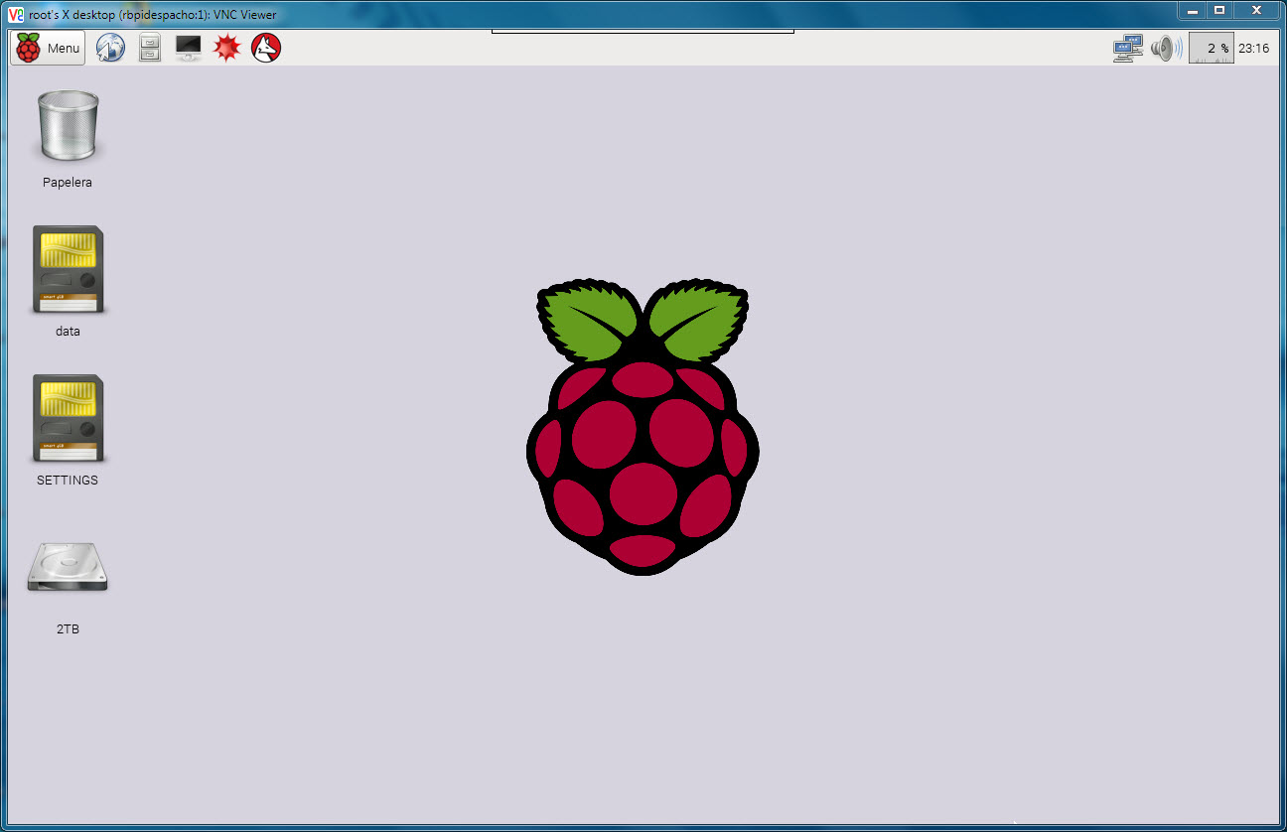Screen dimensions: 1287x832
Task: Launch the terminal monitor icon
Action: coord(188,48)
